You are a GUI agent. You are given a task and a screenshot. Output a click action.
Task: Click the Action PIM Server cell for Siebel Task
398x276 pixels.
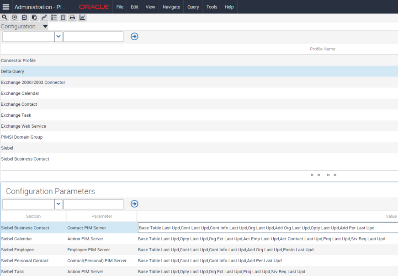102,271
